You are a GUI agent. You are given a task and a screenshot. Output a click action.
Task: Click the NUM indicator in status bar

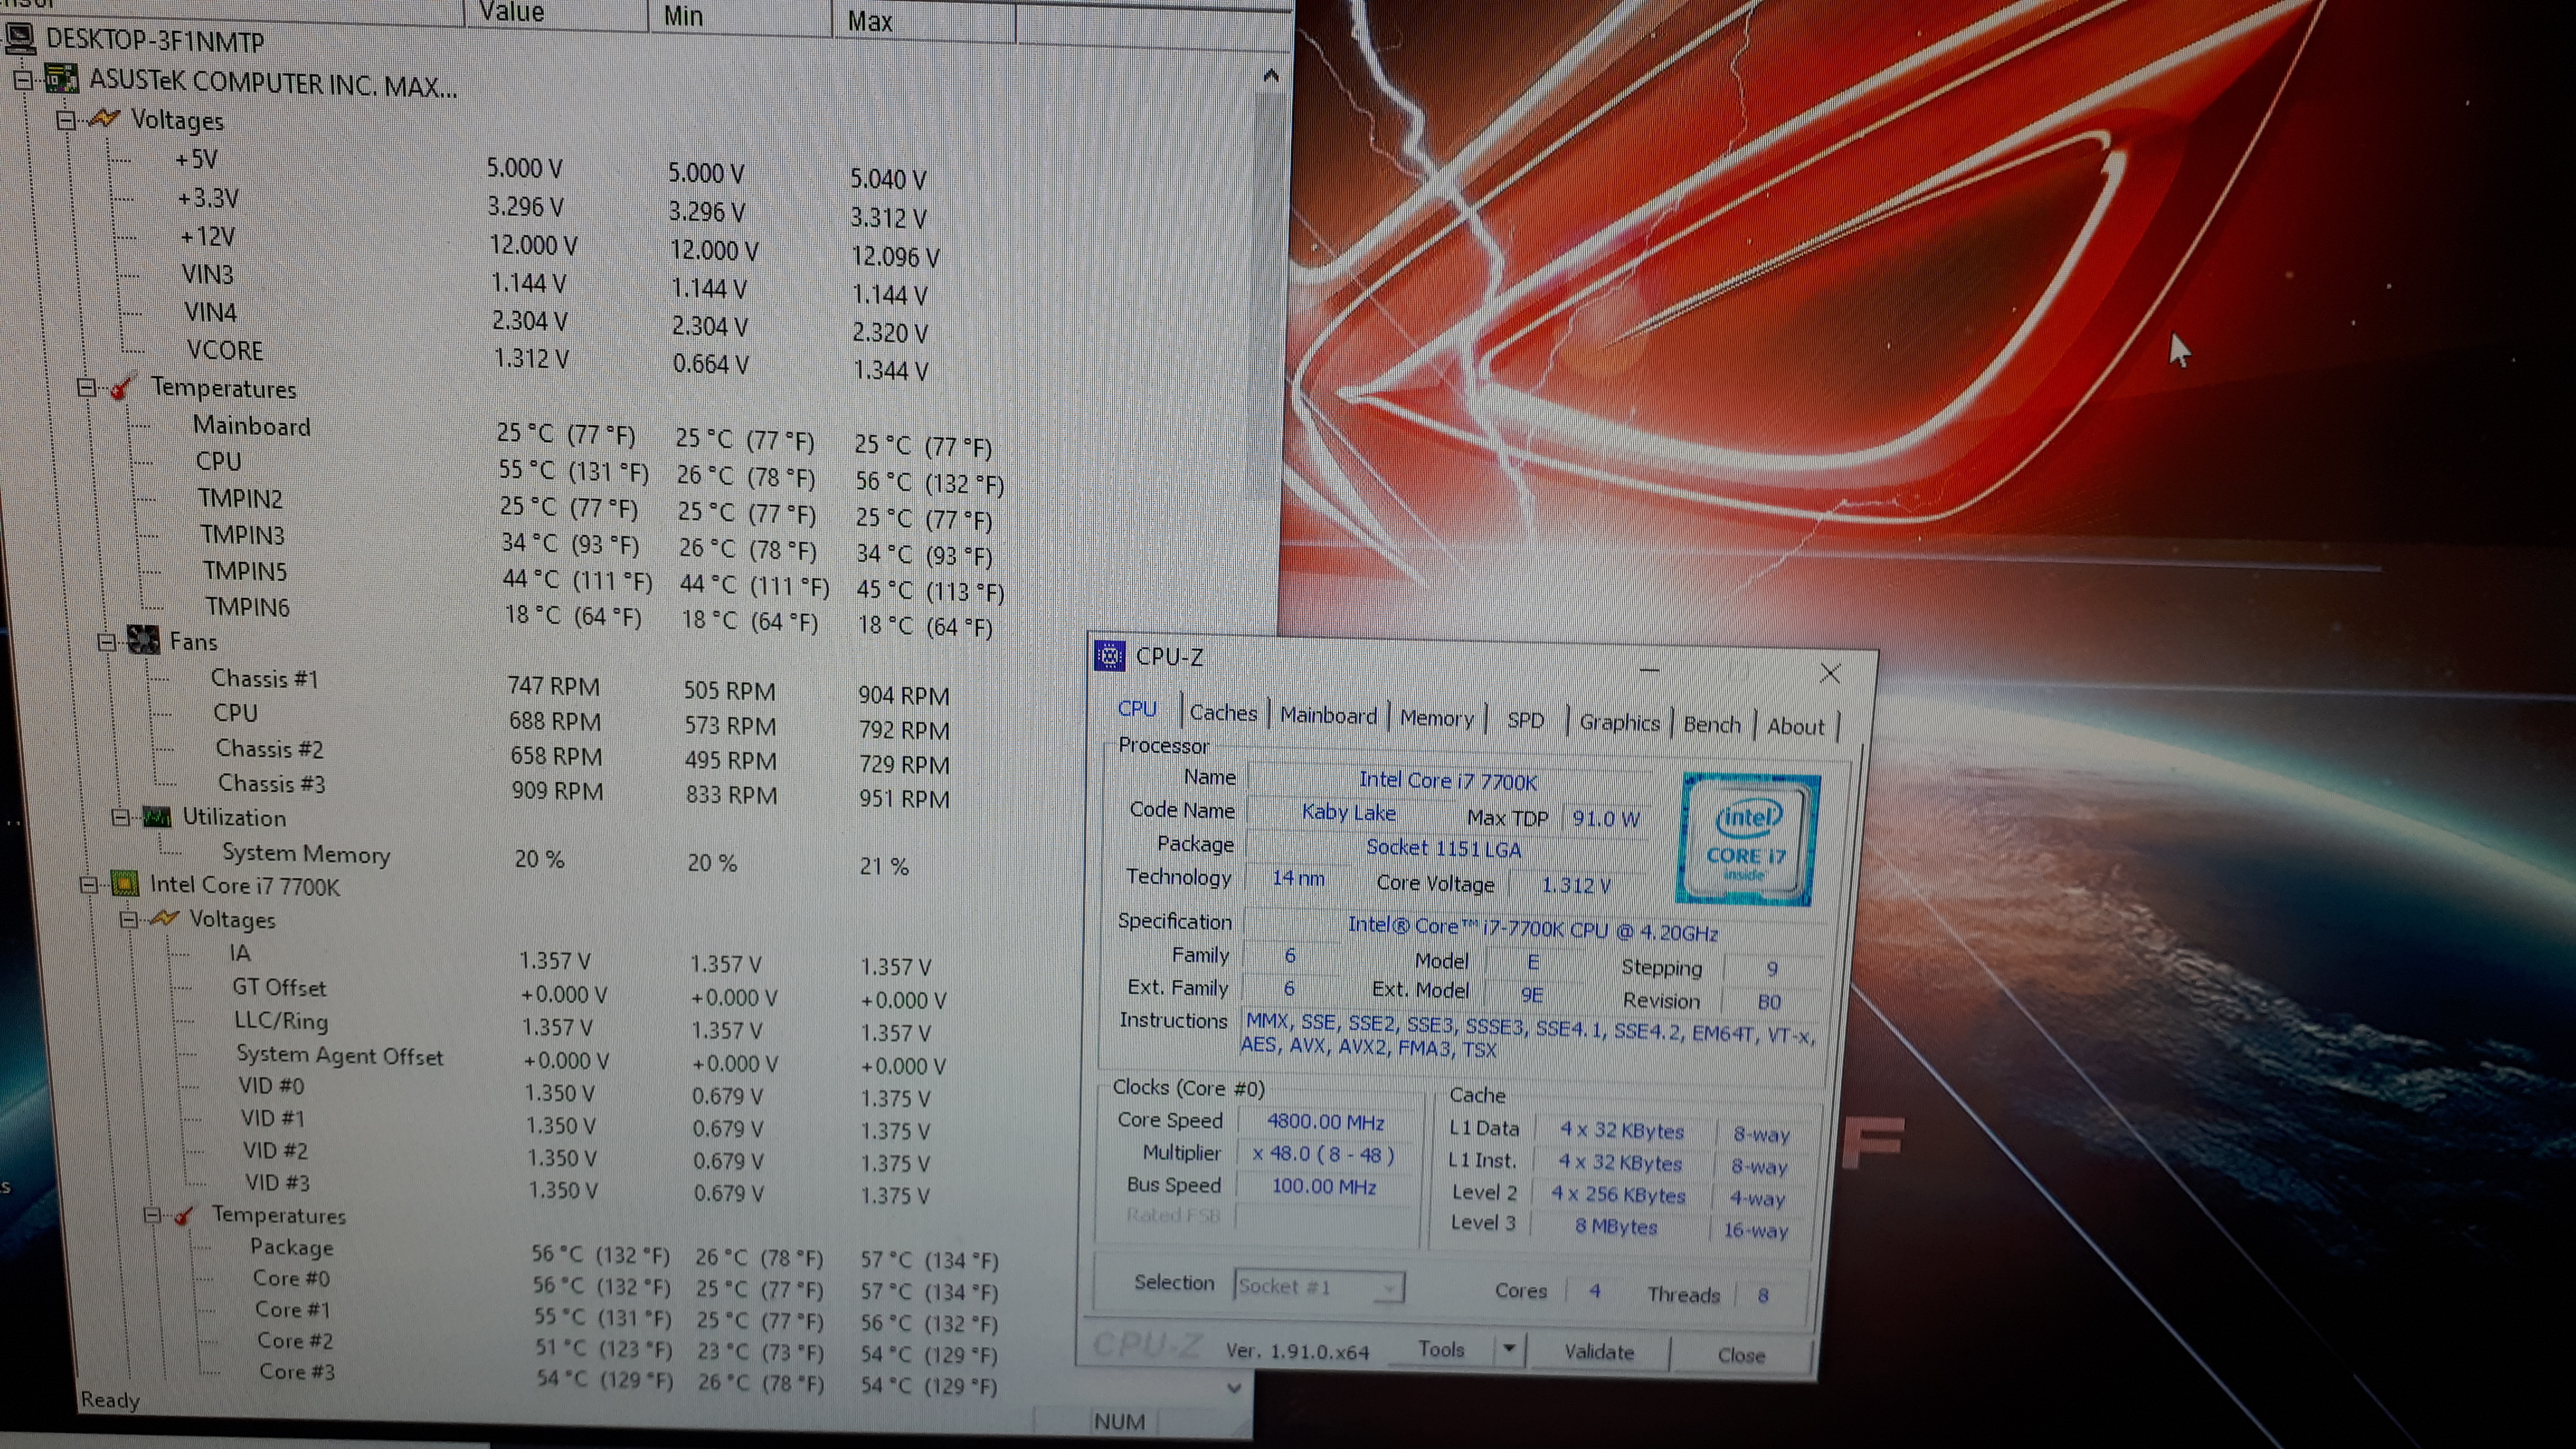coord(1119,1421)
